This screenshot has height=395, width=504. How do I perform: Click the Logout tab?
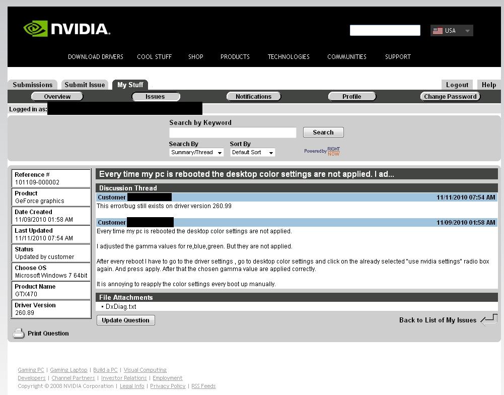457,85
